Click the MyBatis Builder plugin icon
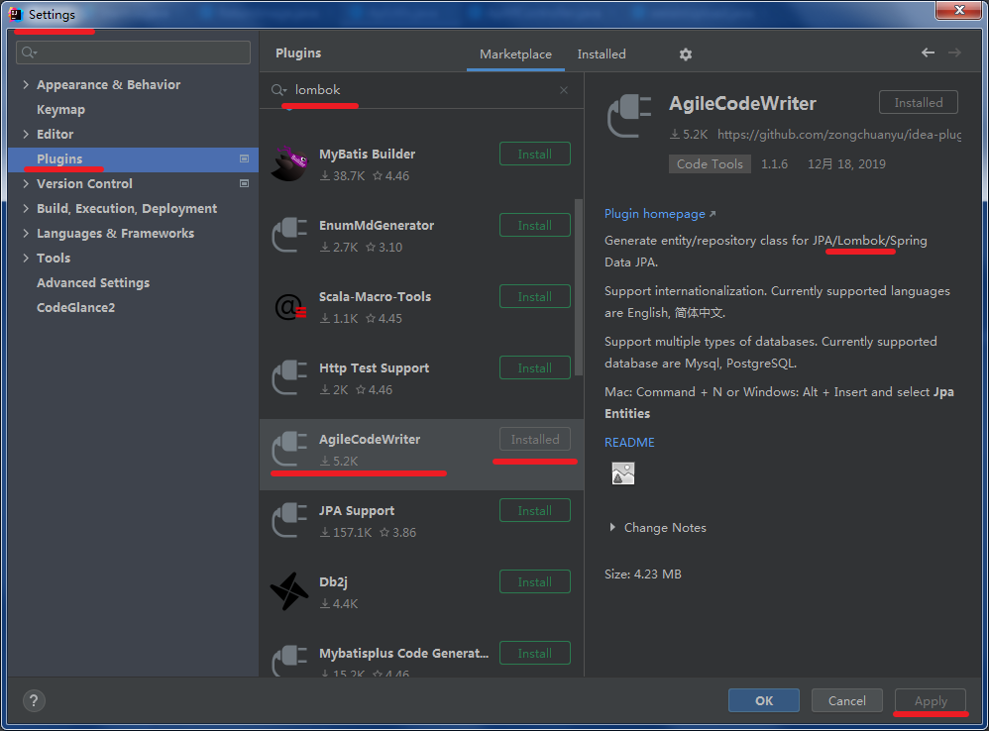The height and width of the screenshot is (731, 989). (x=289, y=163)
